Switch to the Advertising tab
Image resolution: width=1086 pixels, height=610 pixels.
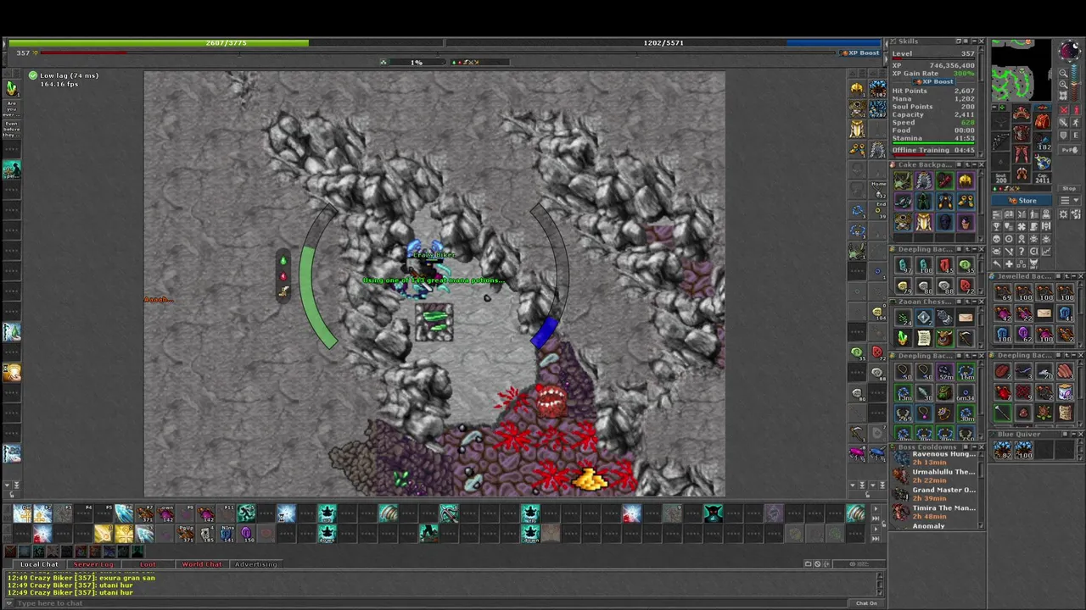255,564
